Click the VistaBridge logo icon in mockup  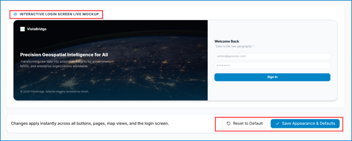[x=22, y=29]
